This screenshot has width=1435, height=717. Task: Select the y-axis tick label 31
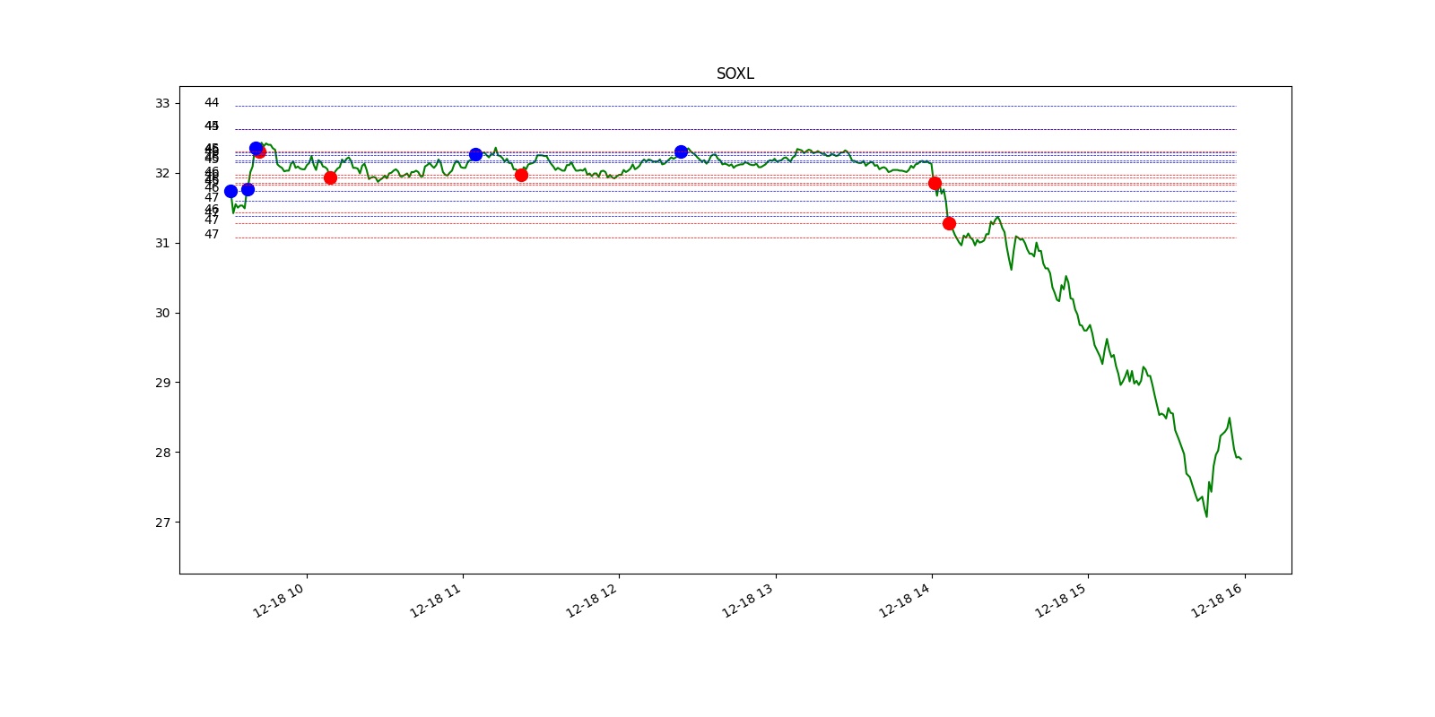[162, 243]
